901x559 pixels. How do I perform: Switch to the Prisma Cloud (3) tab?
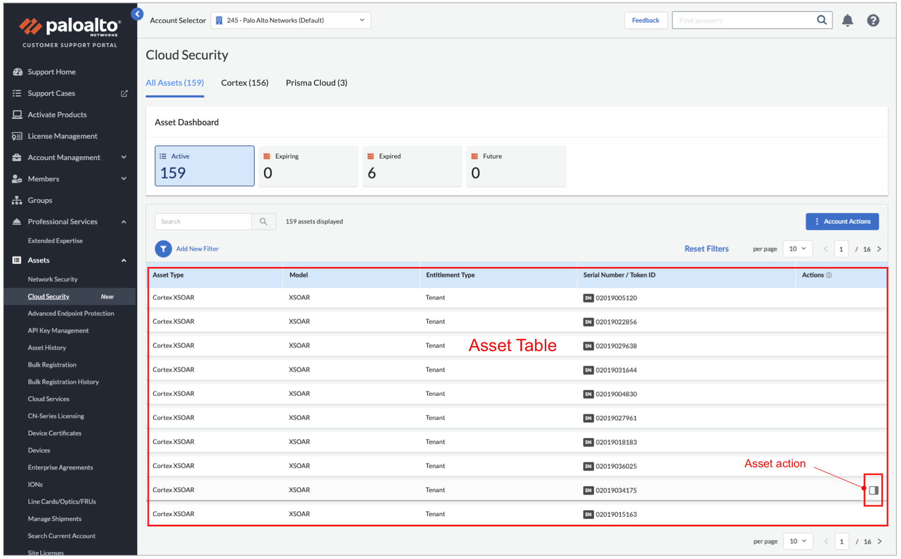[x=316, y=83]
